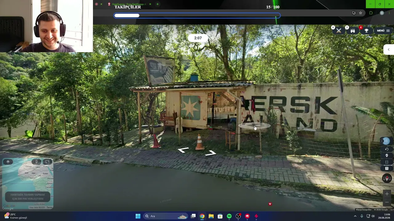Switch to the FreeGuessr browser tab
Image resolution: width=394 pixels, height=221 pixels.
coord(129,4)
